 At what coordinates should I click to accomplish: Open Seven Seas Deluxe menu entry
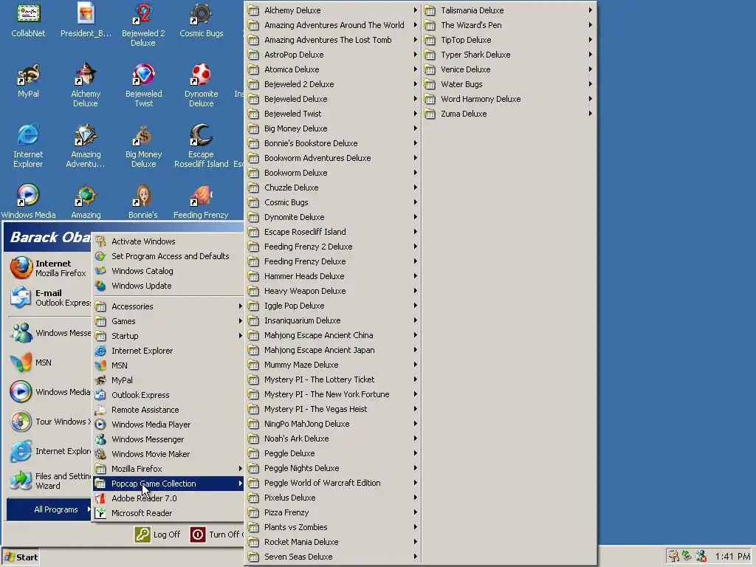point(333,557)
